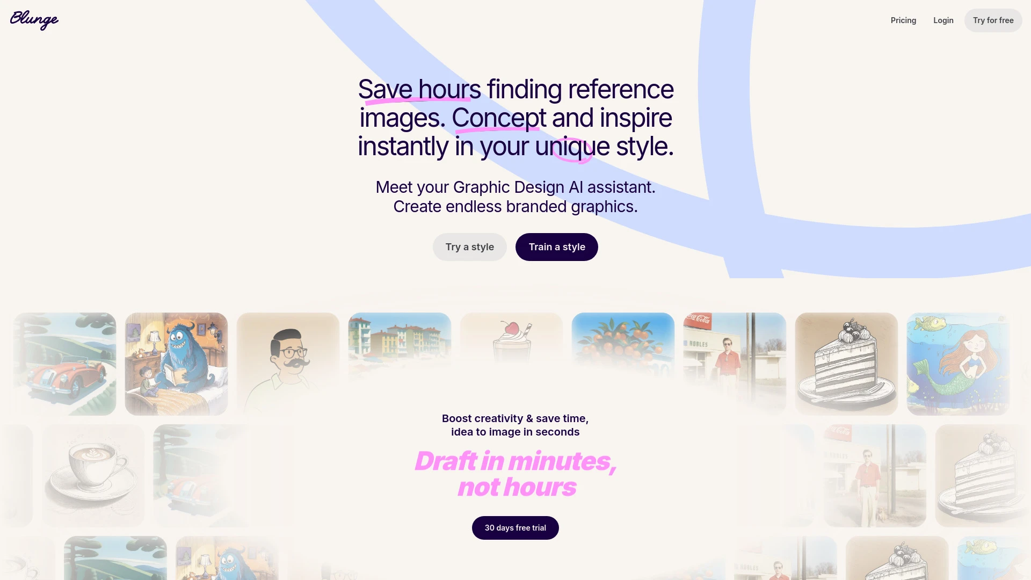1031x580 pixels.
Task: Click the cake slice illustration thumbnail
Action: pos(846,363)
